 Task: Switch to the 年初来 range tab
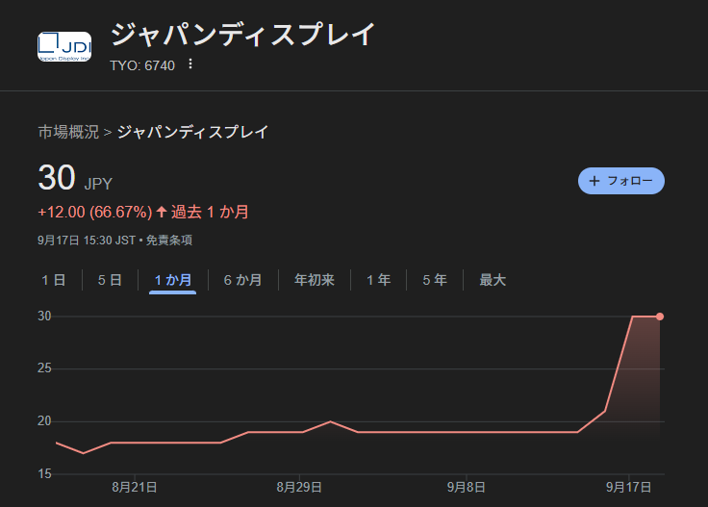[x=315, y=280]
